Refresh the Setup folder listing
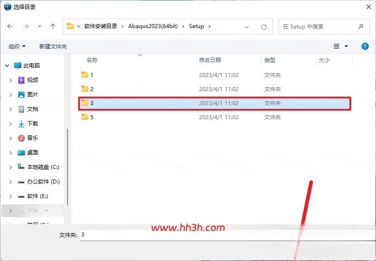376x261 pixels. coord(264,27)
